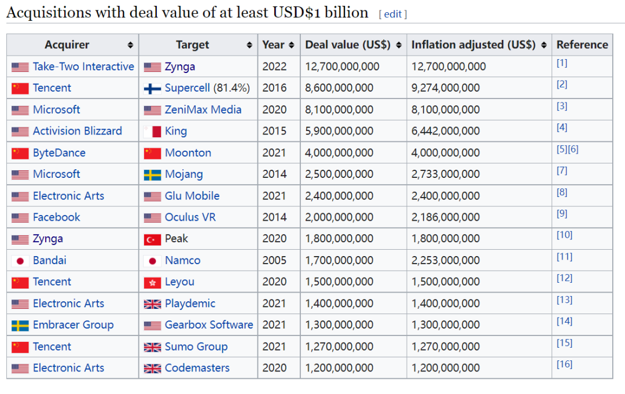Click UK flag beside Codemasters
The image size is (625, 394).
[152, 369]
